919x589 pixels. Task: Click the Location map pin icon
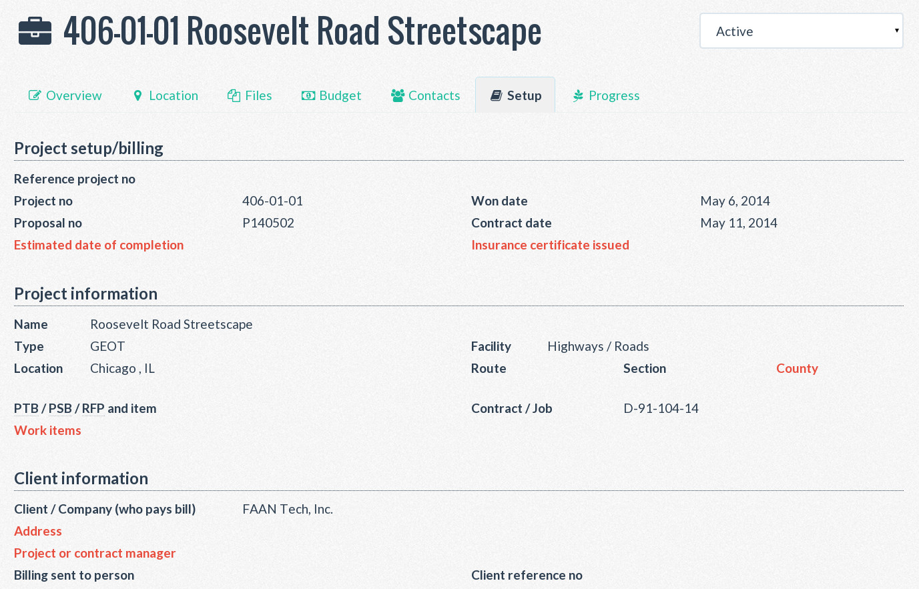137,95
